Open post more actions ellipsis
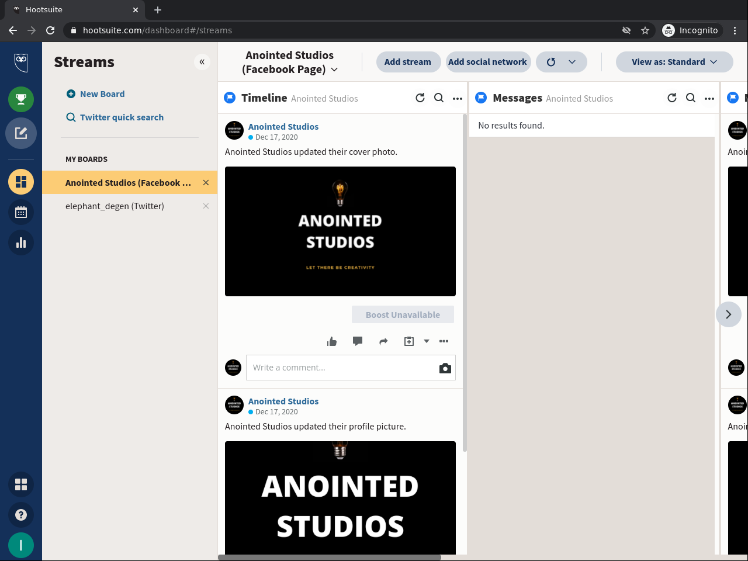The image size is (748, 561). pos(444,341)
